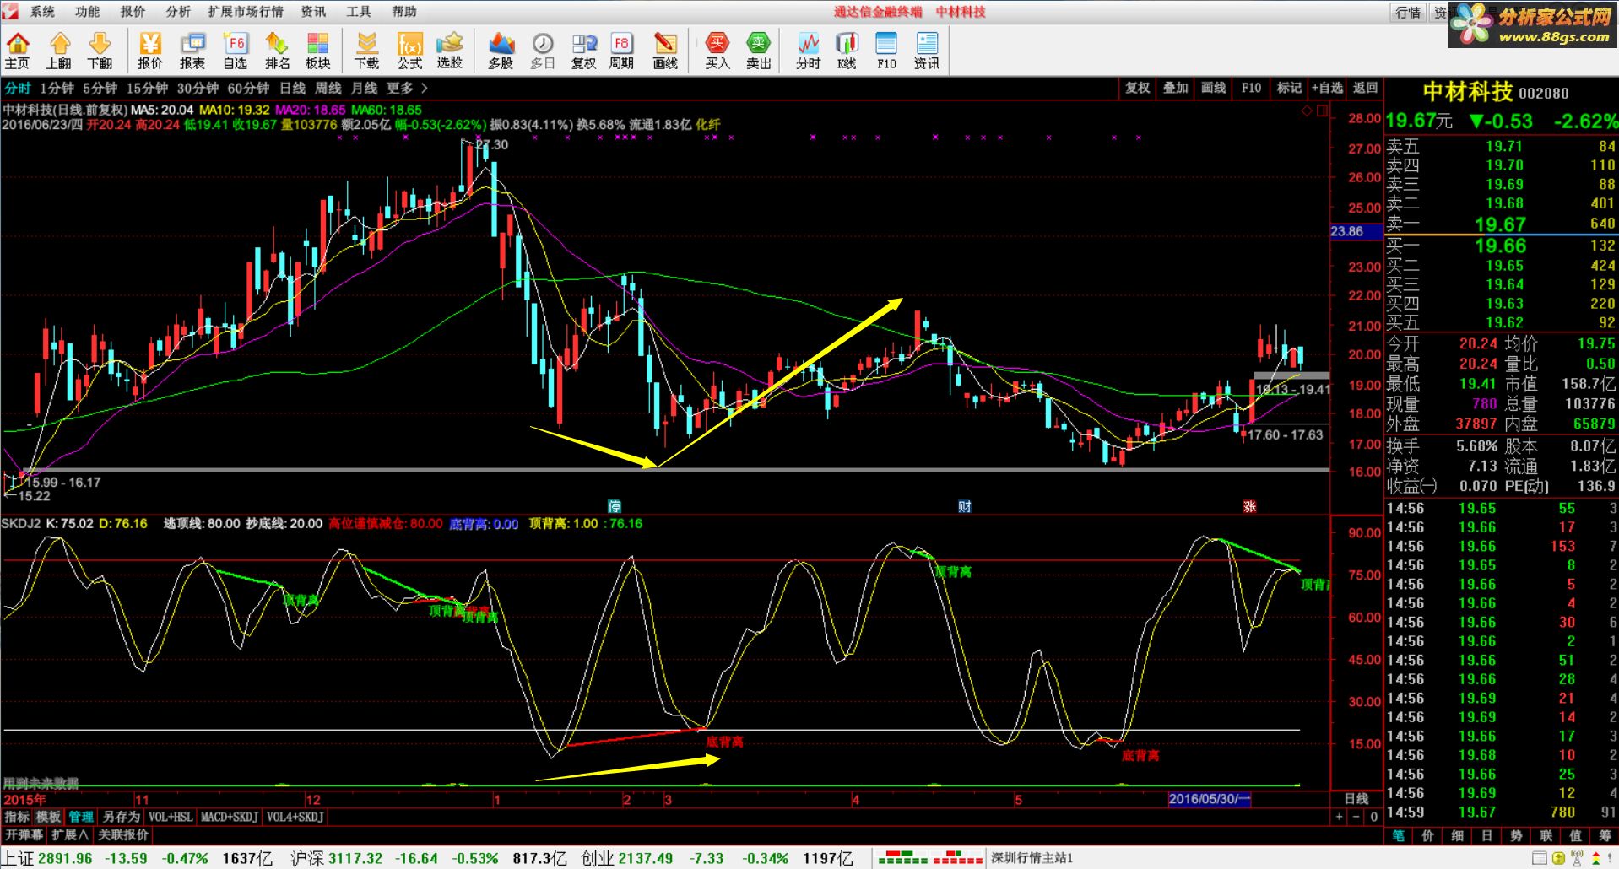Expand 更多 period options
Image resolution: width=1619 pixels, height=869 pixels.
[x=407, y=88]
